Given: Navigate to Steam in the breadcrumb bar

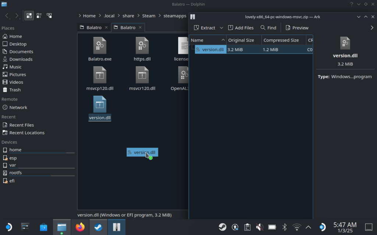Looking at the screenshot, I should tap(149, 15).
